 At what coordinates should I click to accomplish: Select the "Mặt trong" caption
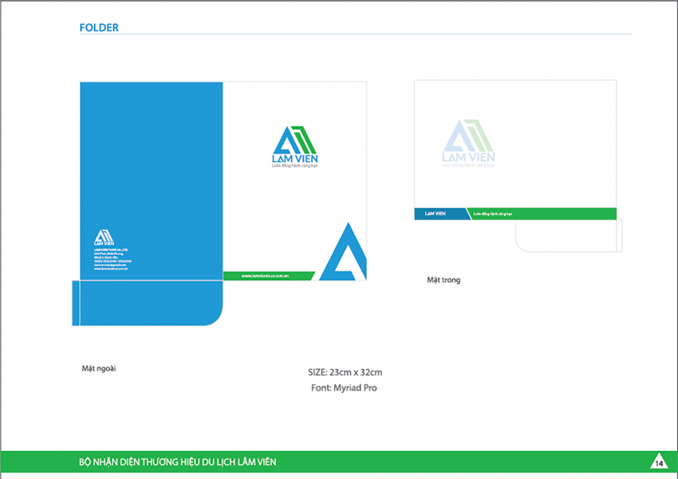[x=443, y=280]
